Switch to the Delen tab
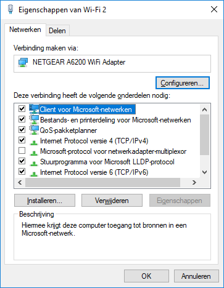This screenshot has width=224, height=288. pos(57,31)
